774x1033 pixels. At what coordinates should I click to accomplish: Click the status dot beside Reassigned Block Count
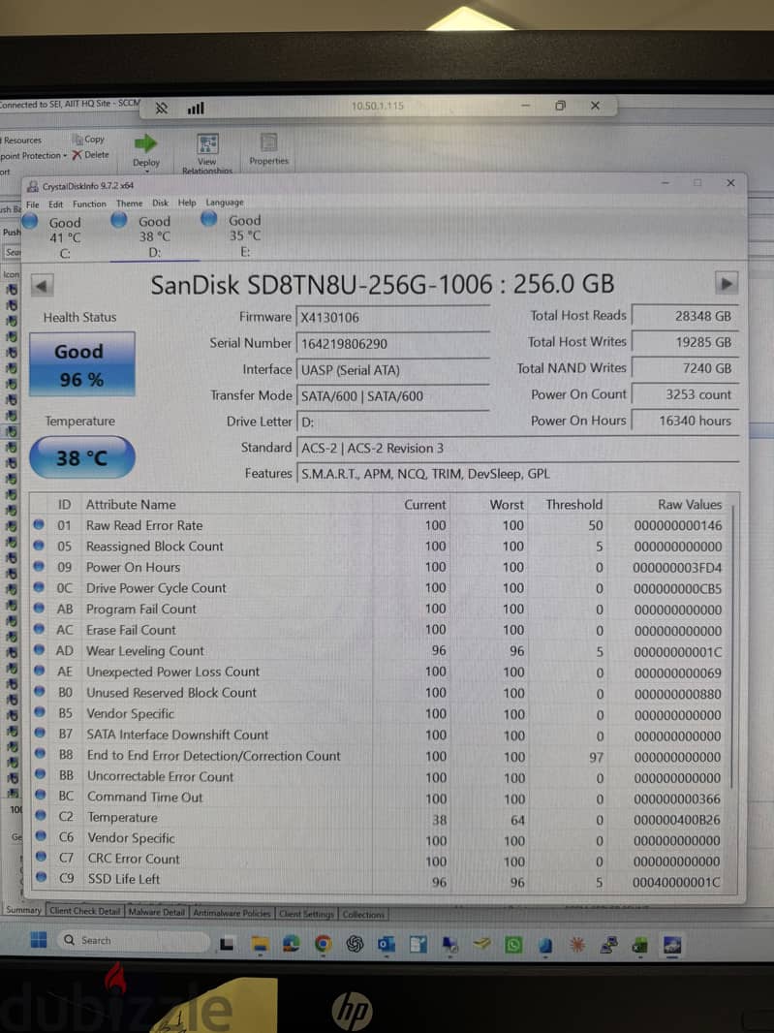coord(38,546)
